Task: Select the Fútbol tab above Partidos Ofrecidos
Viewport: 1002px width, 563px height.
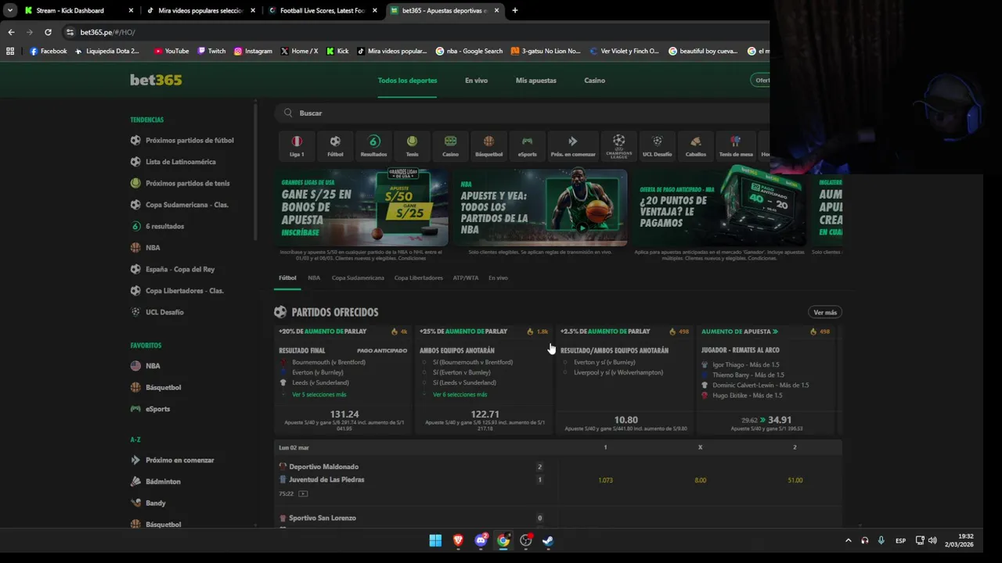Action: click(x=287, y=278)
